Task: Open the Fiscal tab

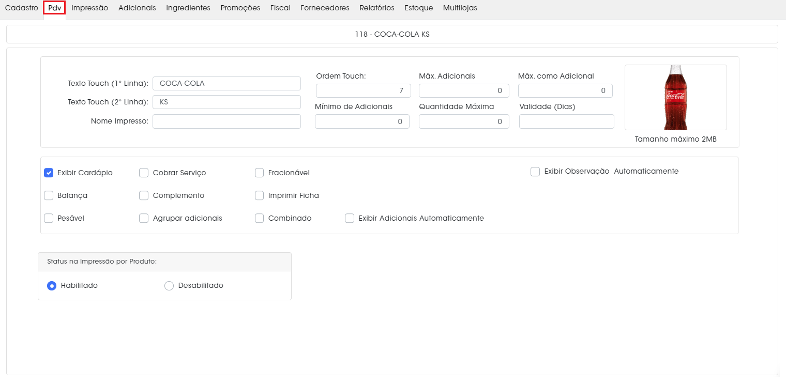Action: click(x=280, y=8)
